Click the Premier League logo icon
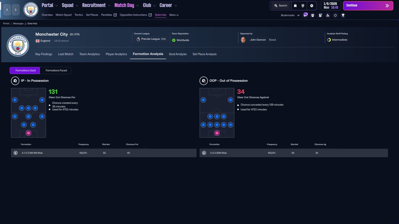This screenshot has height=224, width=399. pyautogui.click(x=138, y=40)
